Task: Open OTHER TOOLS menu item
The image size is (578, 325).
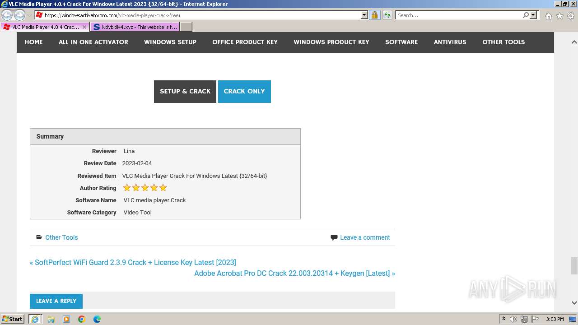Action: pyautogui.click(x=503, y=42)
